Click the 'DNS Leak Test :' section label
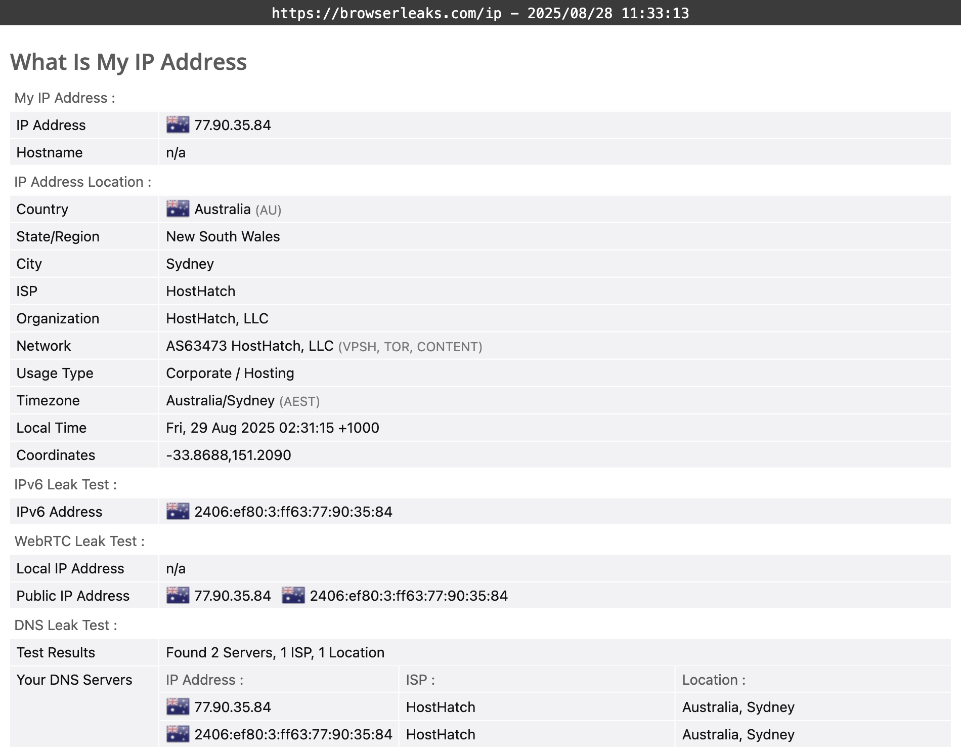Screen dimensions: 961x749 coord(66,625)
